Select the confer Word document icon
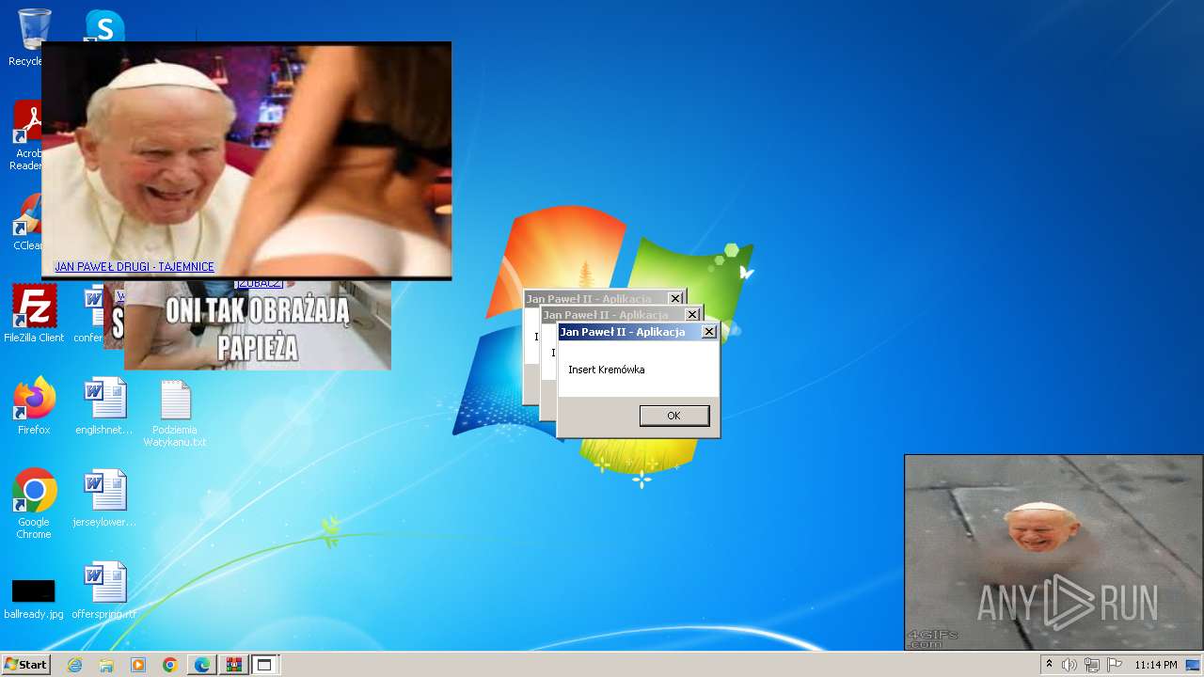This screenshot has height=677, width=1204. pos(92,314)
